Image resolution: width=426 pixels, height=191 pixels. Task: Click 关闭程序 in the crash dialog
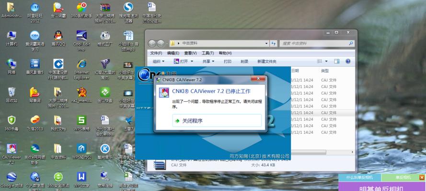click(217, 121)
